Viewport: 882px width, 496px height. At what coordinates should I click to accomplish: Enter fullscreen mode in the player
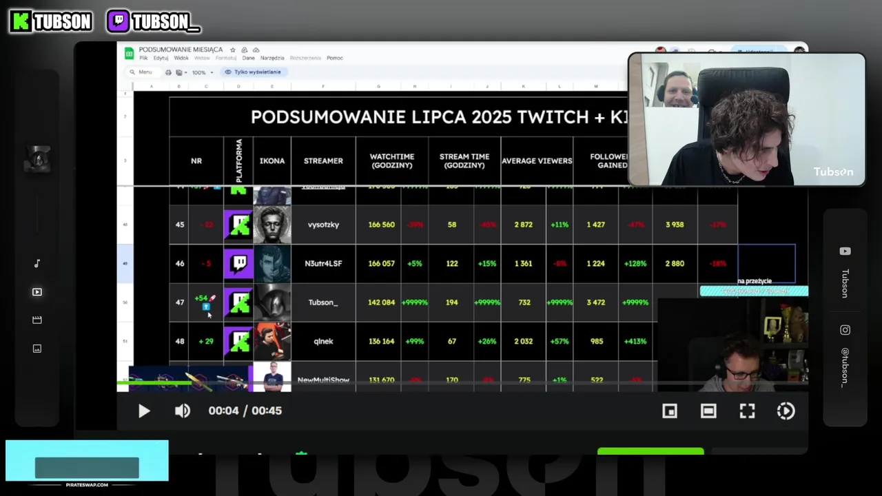[x=747, y=411]
